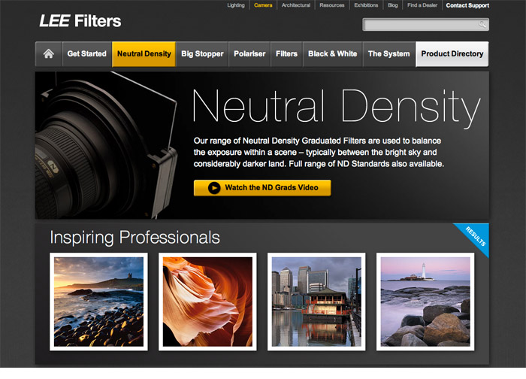Open the Get Started tab

(86, 54)
